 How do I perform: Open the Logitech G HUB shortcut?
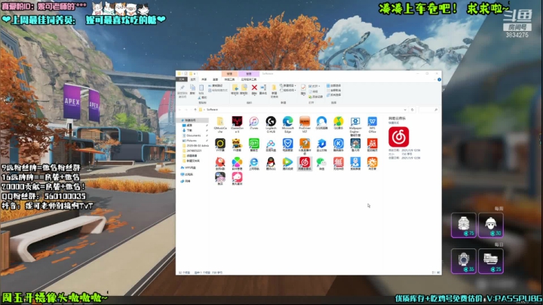pyautogui.click(x=271, y=125)
